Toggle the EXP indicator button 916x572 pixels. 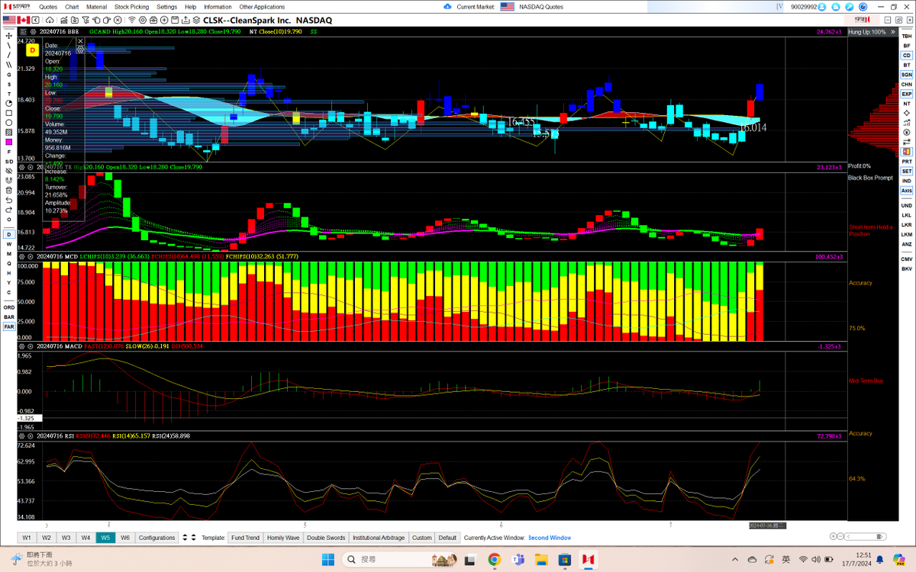coord(906,94)
